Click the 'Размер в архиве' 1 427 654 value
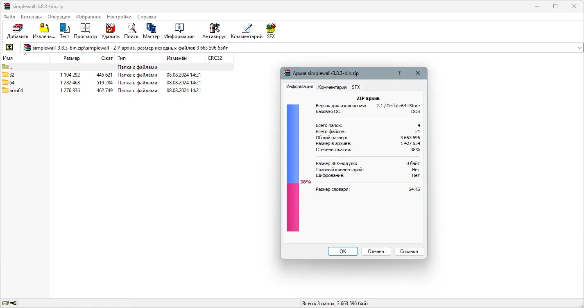584x308 pixels. point(410,143)
